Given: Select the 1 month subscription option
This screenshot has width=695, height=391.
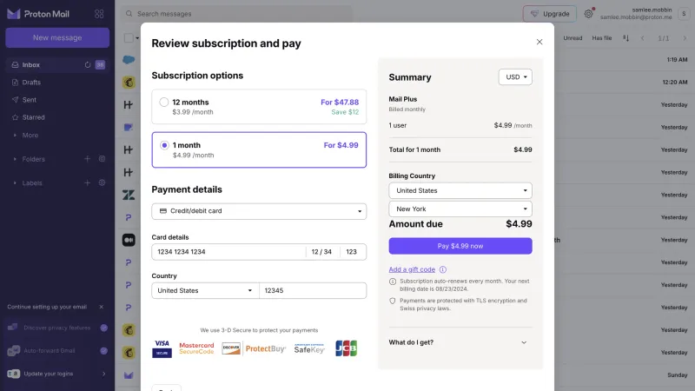Looking at the screenshot, I should click(259, 149).
